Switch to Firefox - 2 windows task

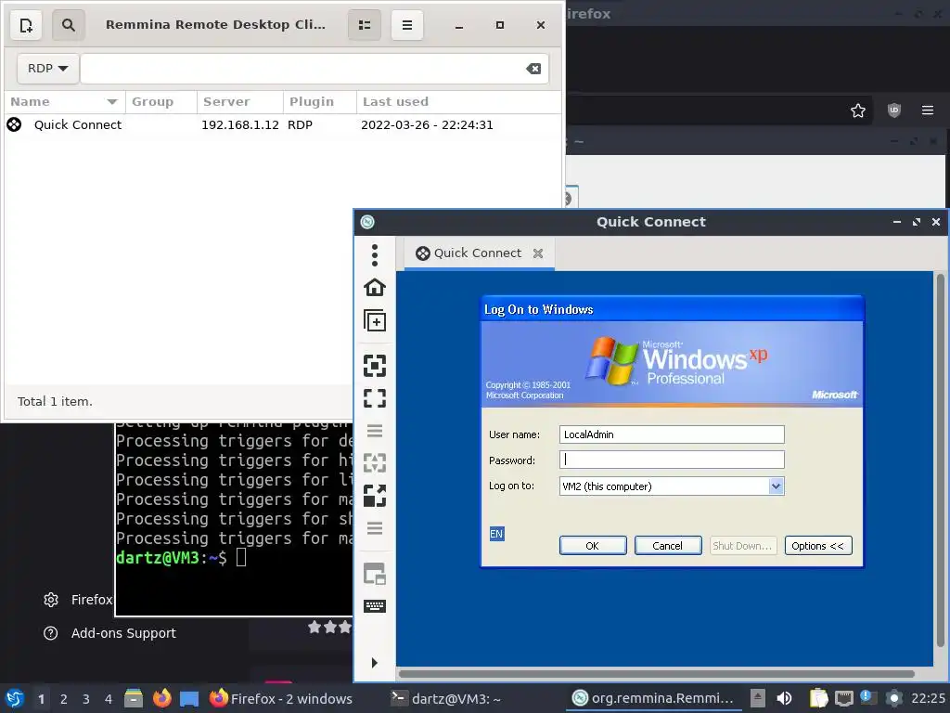point(280,698)
